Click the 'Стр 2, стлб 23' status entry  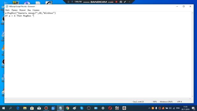(x=138, y=102)
